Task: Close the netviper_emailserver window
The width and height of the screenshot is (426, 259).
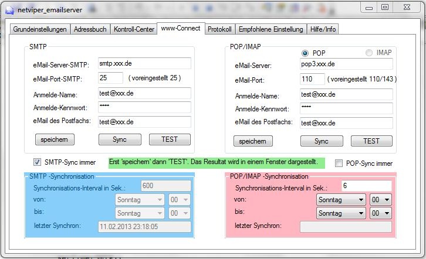Action: click(x=407, y=7)
